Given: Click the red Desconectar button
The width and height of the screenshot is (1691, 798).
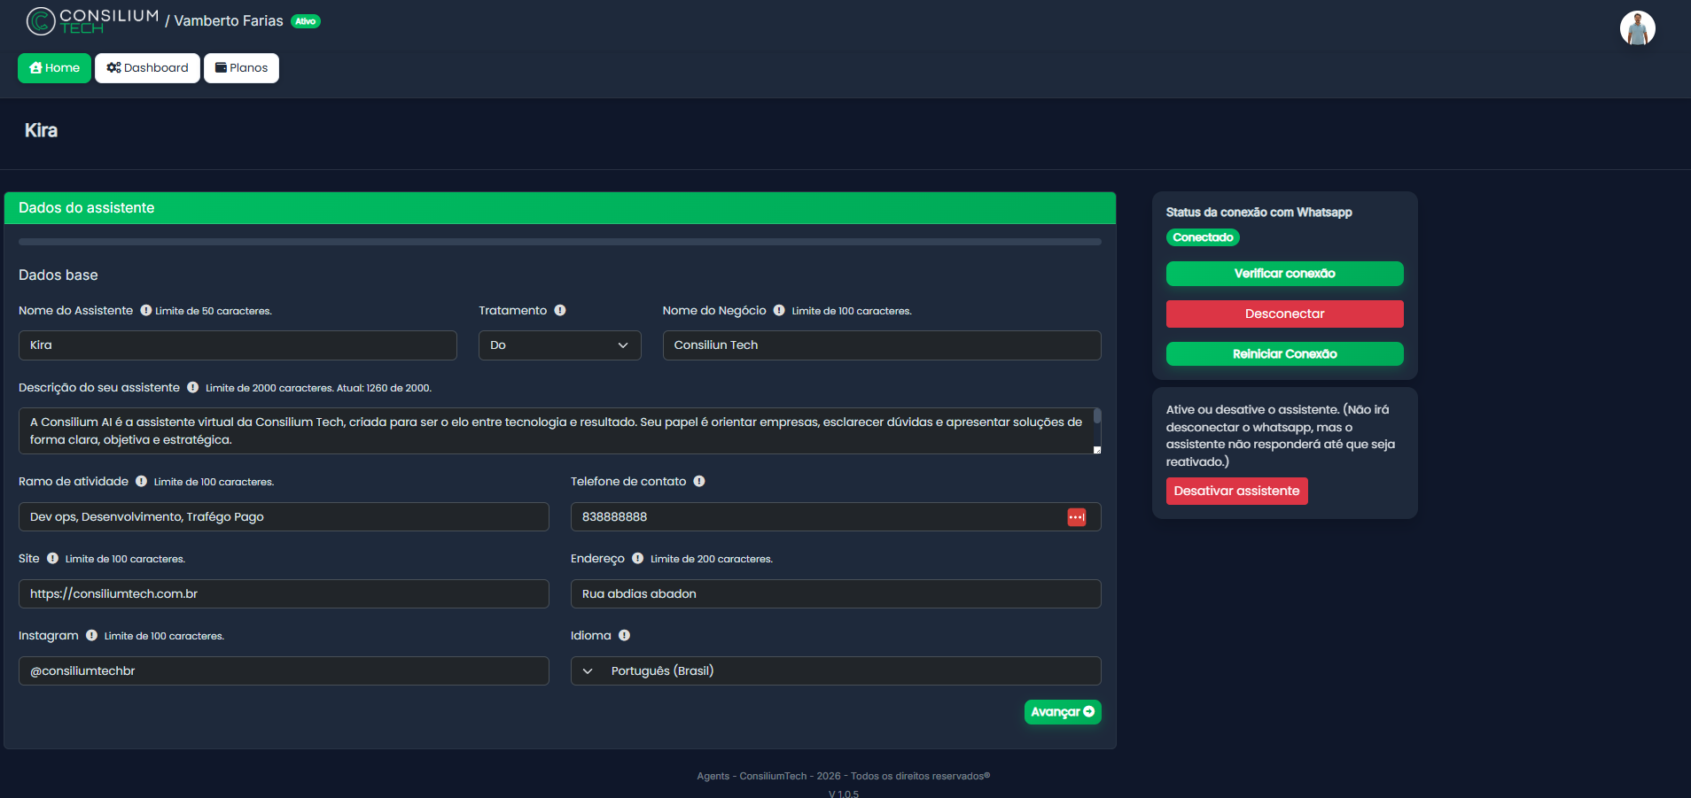Looking at the screenshot, I should [1284, 314].
